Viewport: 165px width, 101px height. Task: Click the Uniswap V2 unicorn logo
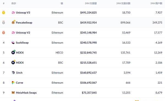tap(13, 33)
